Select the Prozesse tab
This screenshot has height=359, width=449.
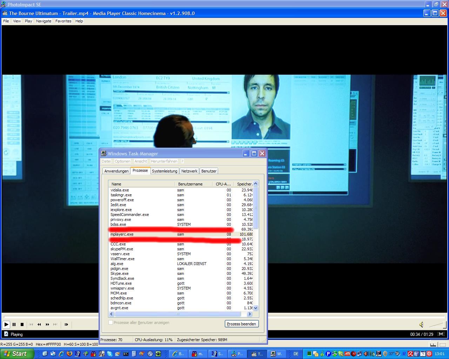click(x=140, y=170)
